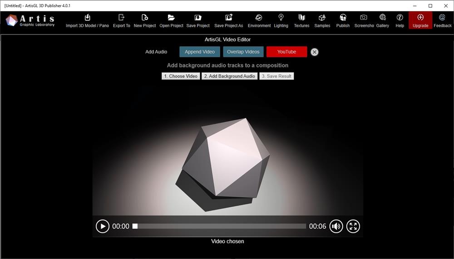The height and width of the screenshot is (259, 454).
Task: Choose Save Project As
Action: click(228, 21)
